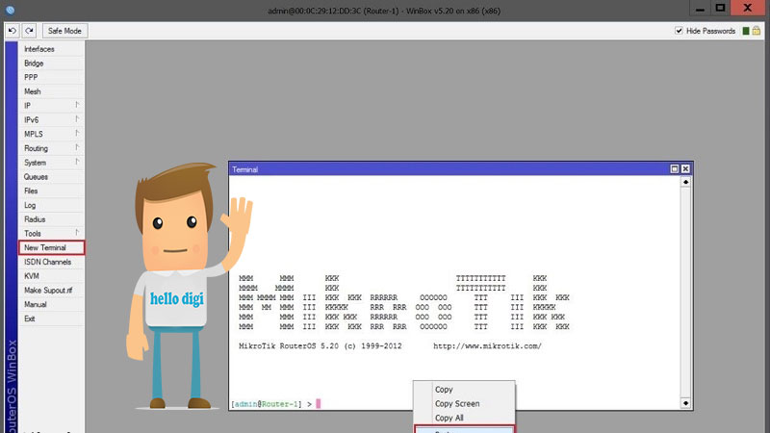Open ISDN Channels
The image size is (770, 433).
(51, 262)
